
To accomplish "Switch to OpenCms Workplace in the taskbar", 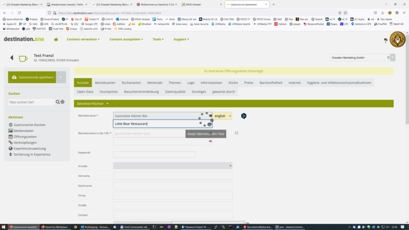I will [x=56, y=227].
